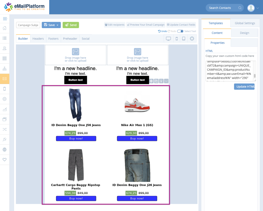Click into the Search Contacts field
Viewport: 263px width, 211px height.
pyautogui.click(x=222, y=8)
